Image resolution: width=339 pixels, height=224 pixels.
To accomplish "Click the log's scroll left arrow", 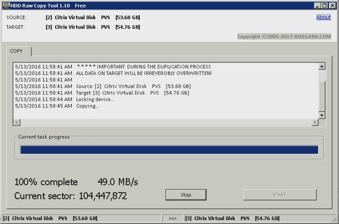I will coord(17,123).
